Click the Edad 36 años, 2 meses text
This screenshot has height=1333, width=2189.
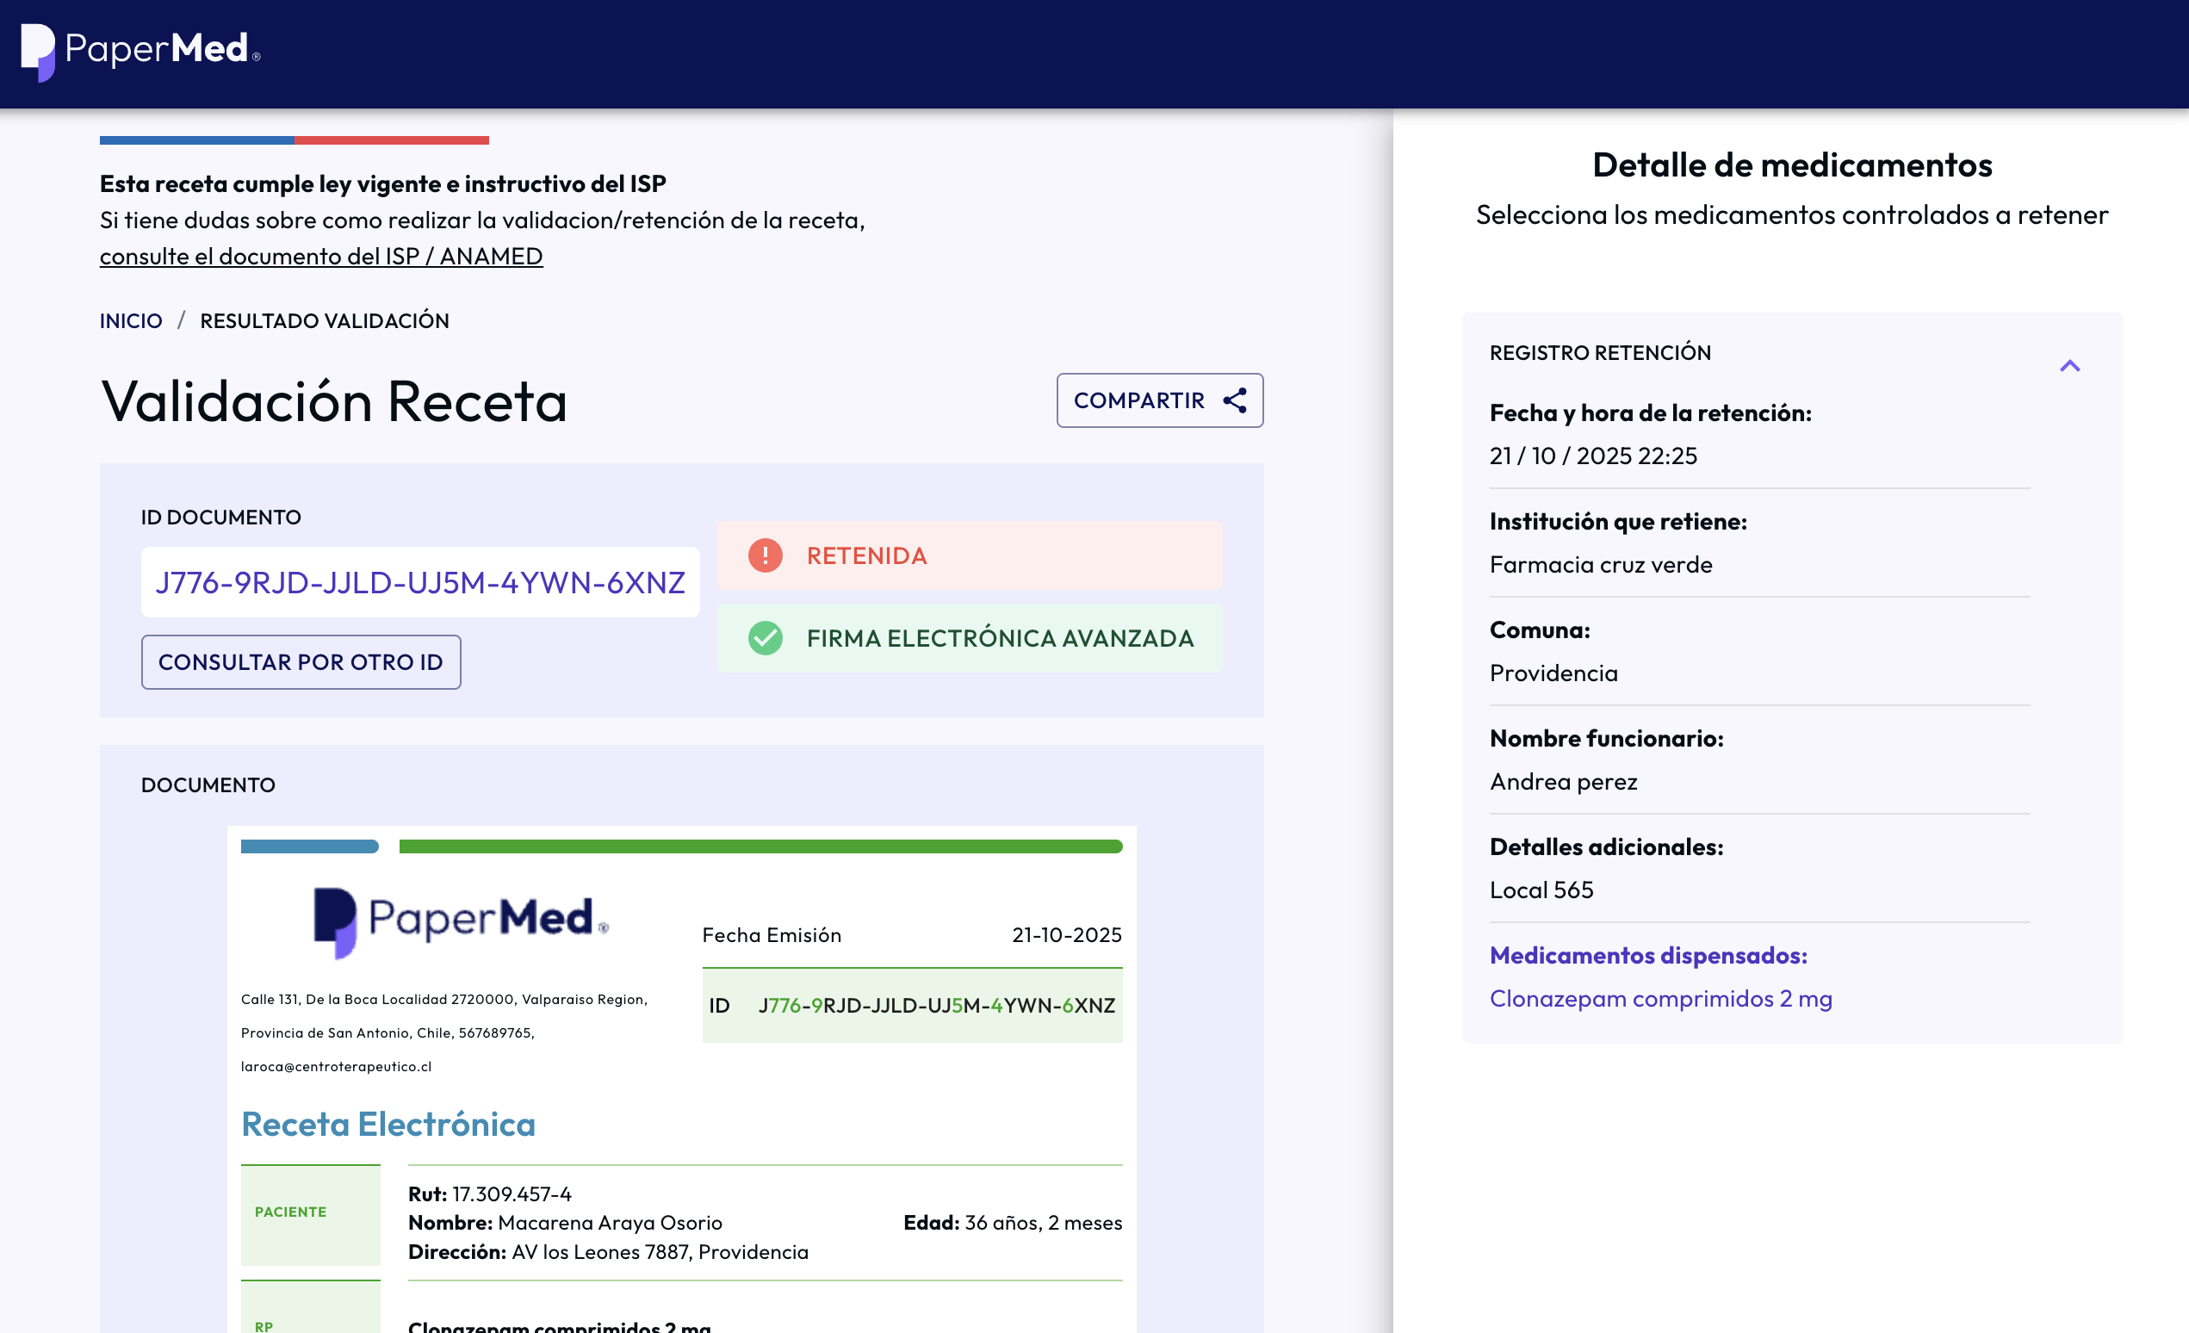tap(1013, 1223)
